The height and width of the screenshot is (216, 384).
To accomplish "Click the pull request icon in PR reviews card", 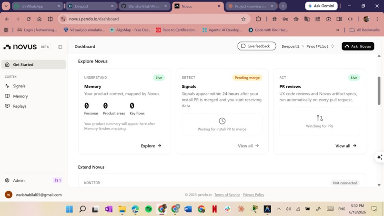I will [x=320, y=118].
